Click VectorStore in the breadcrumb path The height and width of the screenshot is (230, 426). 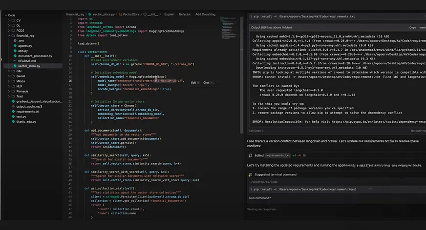(131, 14)
